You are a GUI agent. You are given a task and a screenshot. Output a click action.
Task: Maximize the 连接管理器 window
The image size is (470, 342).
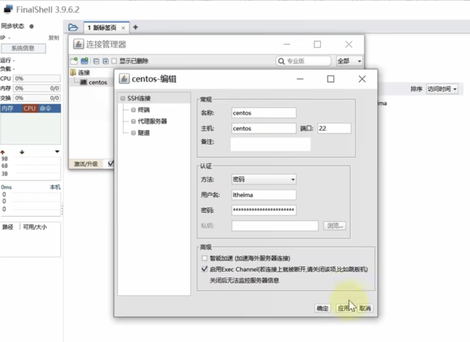317,44
